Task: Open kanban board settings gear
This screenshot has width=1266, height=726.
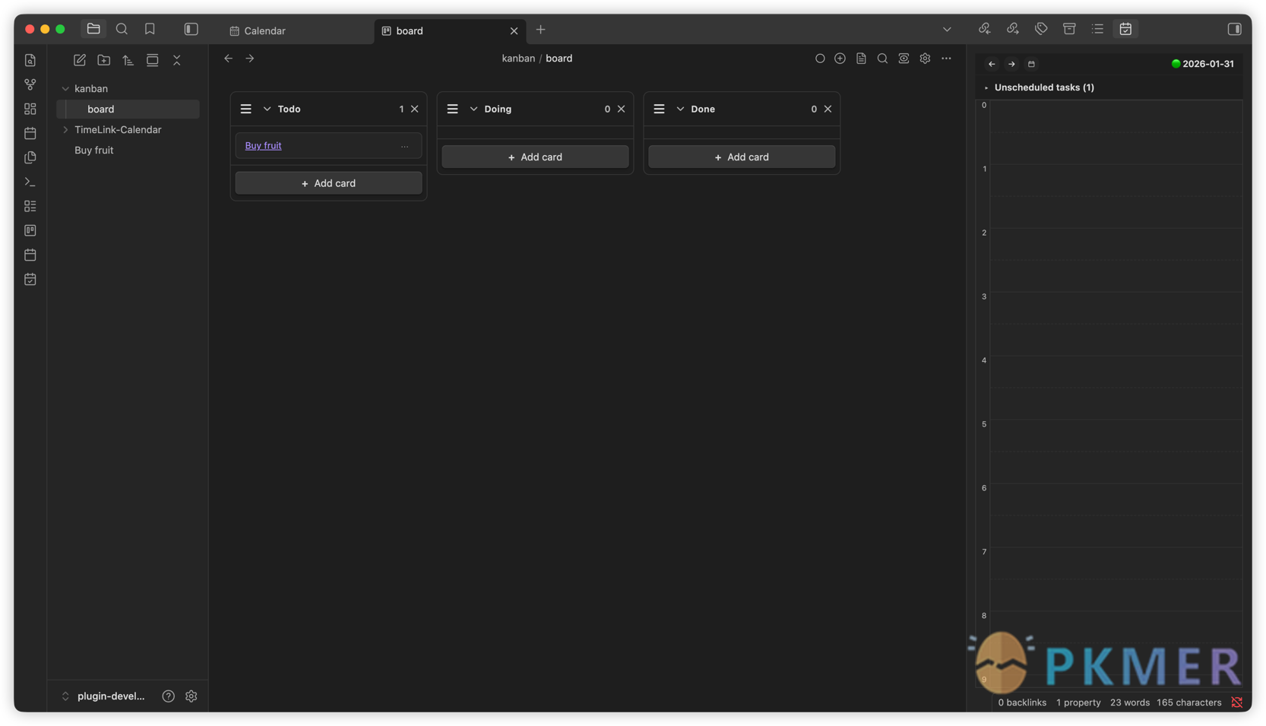Action: pos(925,59)
